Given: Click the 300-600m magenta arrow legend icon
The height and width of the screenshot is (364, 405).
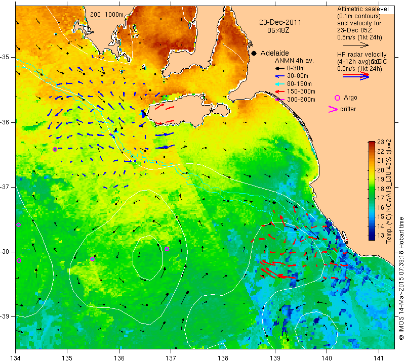Looking at the screenshot, I should [x=279, y=99].
